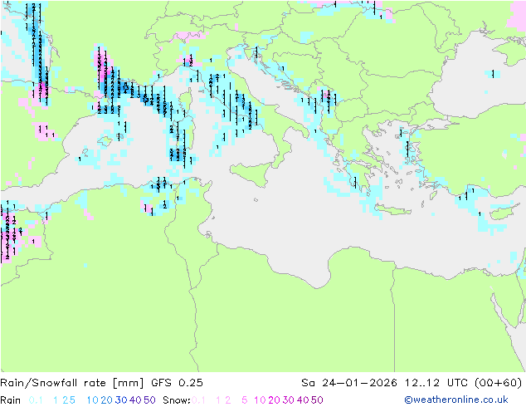Pick the rain legend value 30
Screen dimensions: 526x407
121,400
